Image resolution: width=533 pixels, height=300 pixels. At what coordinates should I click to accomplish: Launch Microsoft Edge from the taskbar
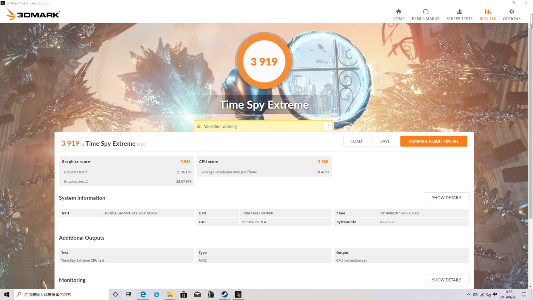pyautogui.click(x=143, y=294)
